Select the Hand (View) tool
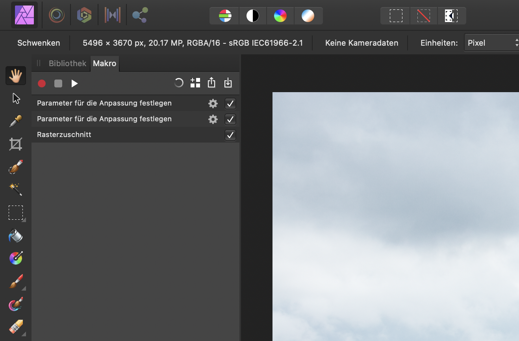The width and height of the screenshot is (519, 341). point(16,76)
